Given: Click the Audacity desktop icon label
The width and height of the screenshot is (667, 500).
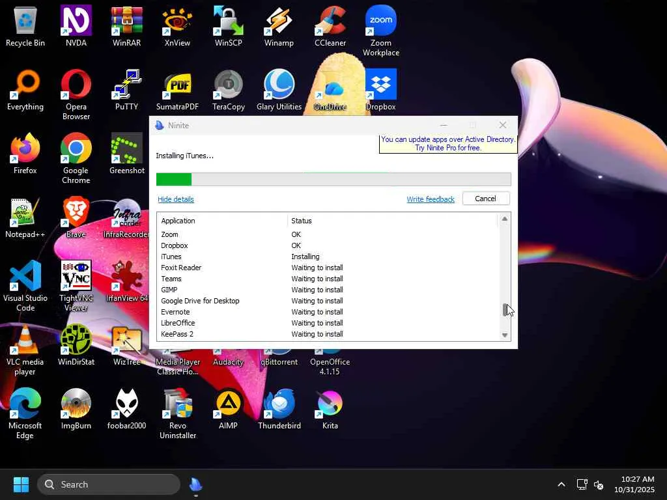Looking at the screenshot, I should [228, 362].
